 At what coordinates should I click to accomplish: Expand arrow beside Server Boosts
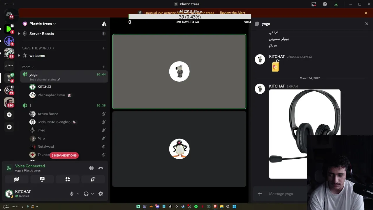click(x=19, y=34)
